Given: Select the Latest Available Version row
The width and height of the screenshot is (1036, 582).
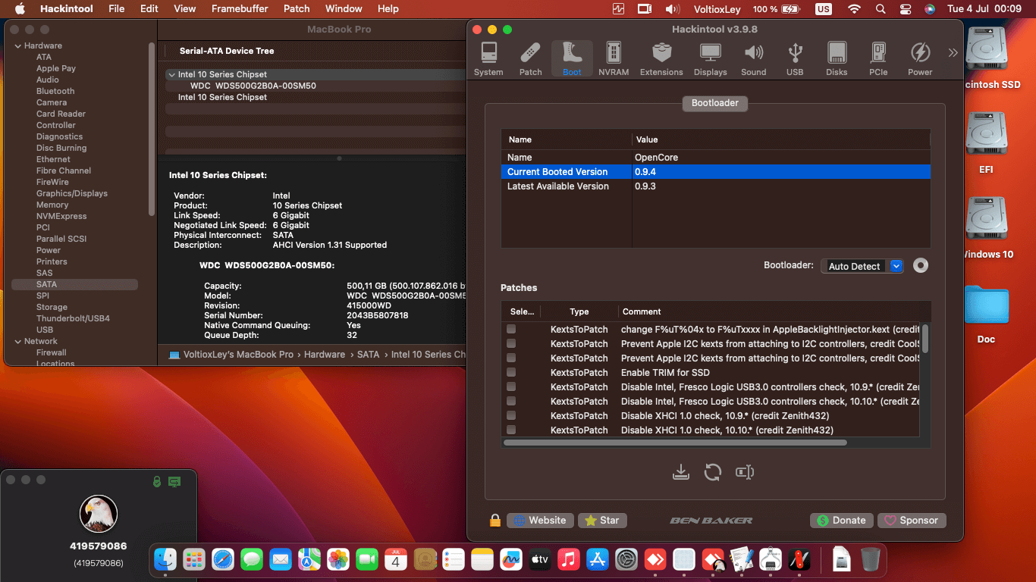Looking at the screenshot, I should pos(715,186).
